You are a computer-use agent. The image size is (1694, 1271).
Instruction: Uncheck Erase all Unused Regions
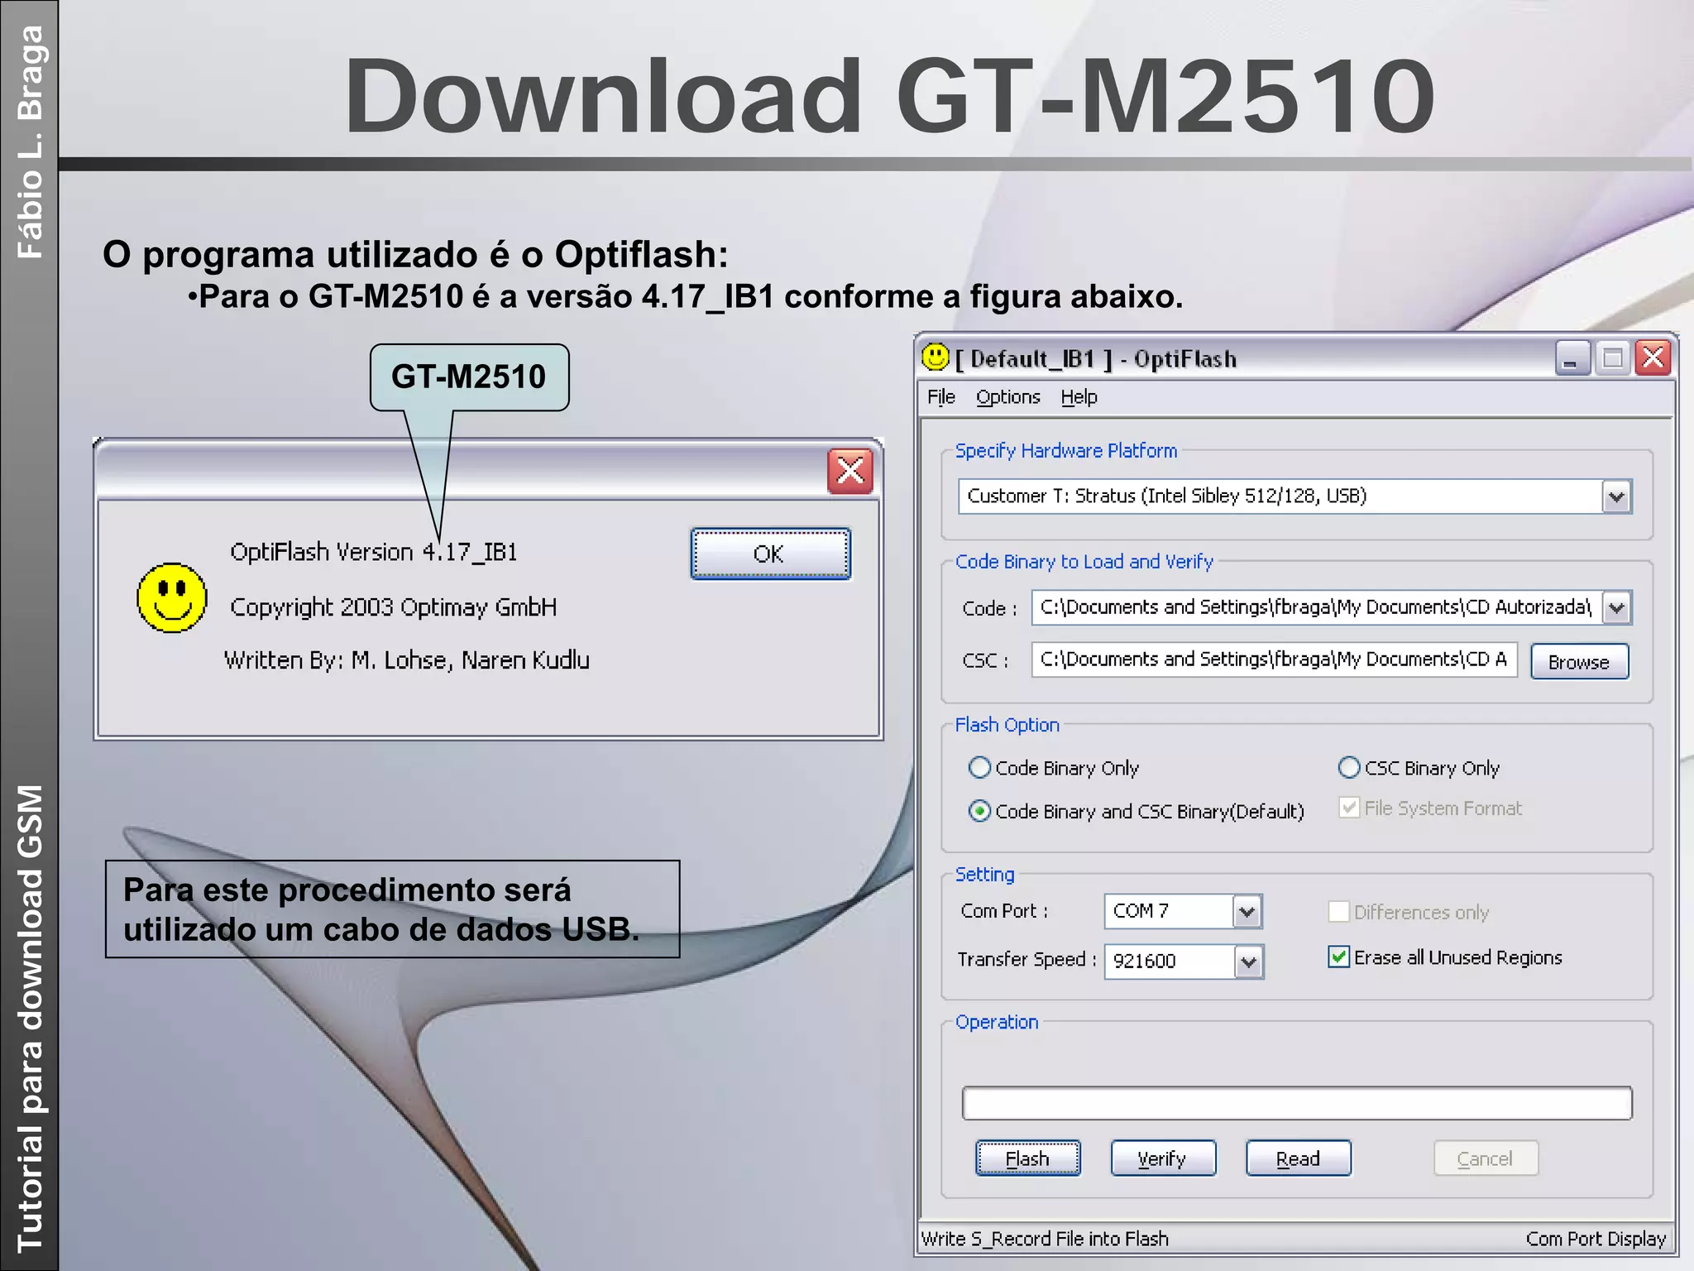click(x=1338, y=957)
